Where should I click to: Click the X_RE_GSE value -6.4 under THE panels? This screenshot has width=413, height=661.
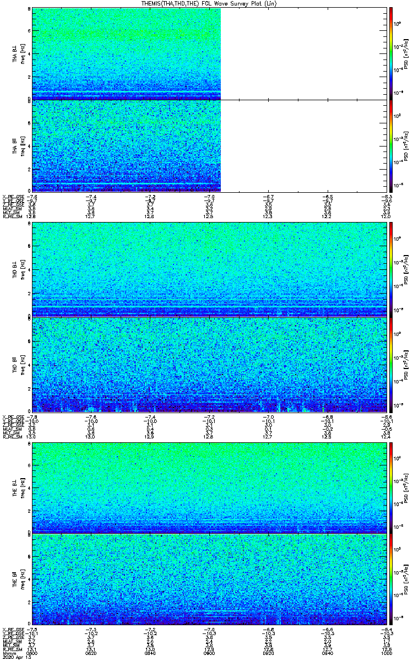385,630
